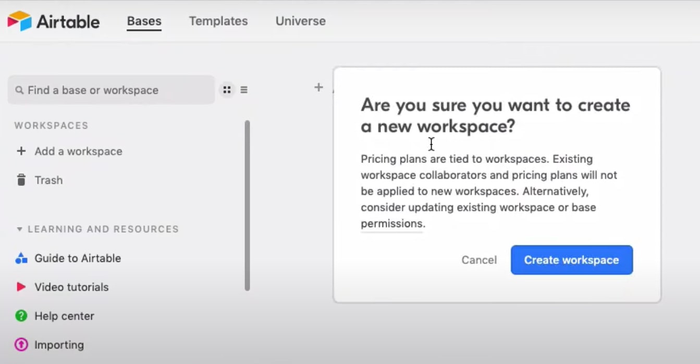Switch to the Templates tab
700x364 pixels.
coord(218,21)
